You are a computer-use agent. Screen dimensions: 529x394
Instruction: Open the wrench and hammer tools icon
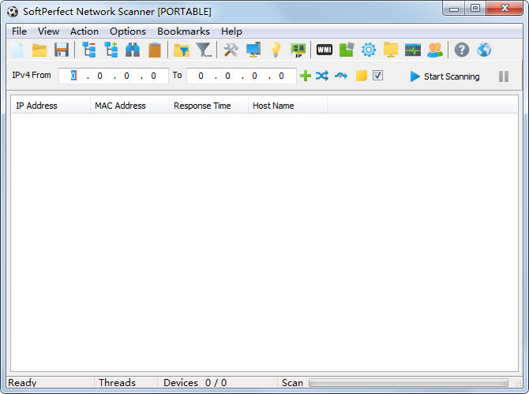click(x=231, y=50)
